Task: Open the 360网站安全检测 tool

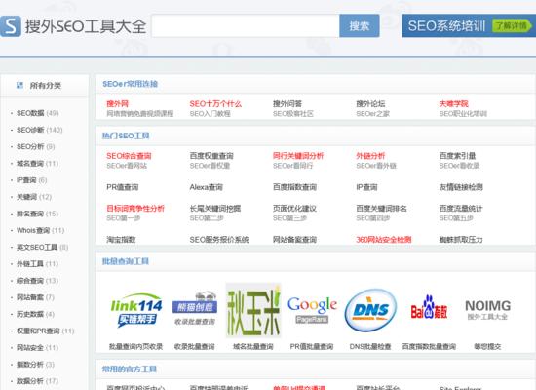Action: (x=384, y=240)
